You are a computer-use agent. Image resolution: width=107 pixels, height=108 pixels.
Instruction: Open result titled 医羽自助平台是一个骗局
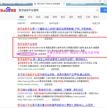coord(56,29)
